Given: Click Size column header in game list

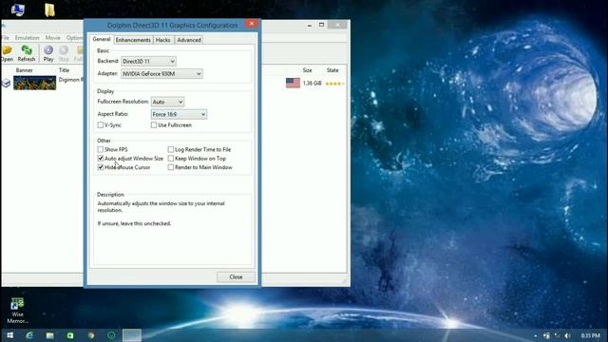Looking at the screenshot, I should [307, 70].
